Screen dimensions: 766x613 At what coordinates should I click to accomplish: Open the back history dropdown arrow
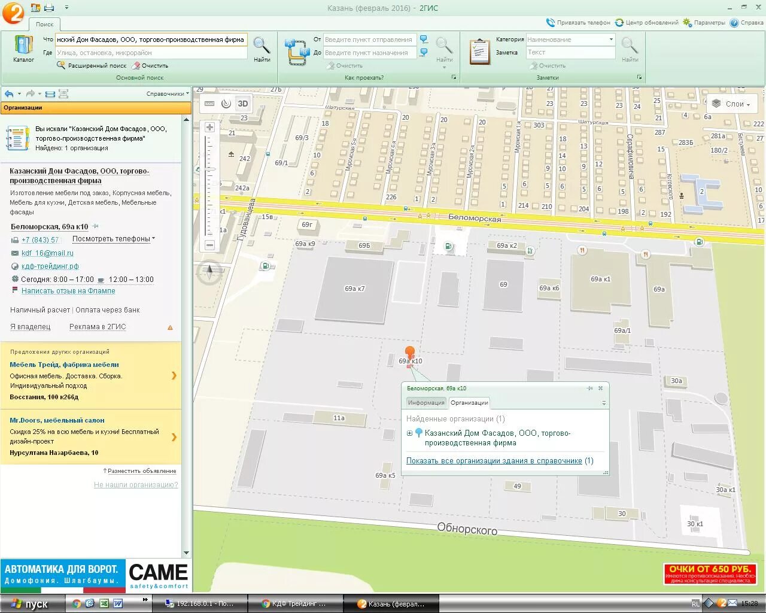19,94
